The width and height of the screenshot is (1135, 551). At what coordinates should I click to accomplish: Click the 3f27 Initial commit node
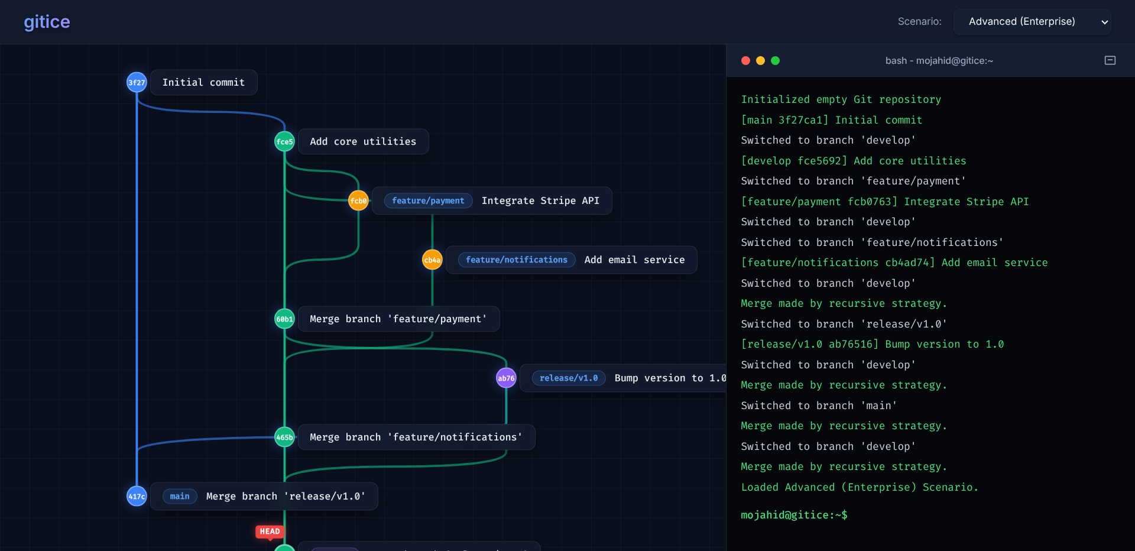tap(137, 82)
